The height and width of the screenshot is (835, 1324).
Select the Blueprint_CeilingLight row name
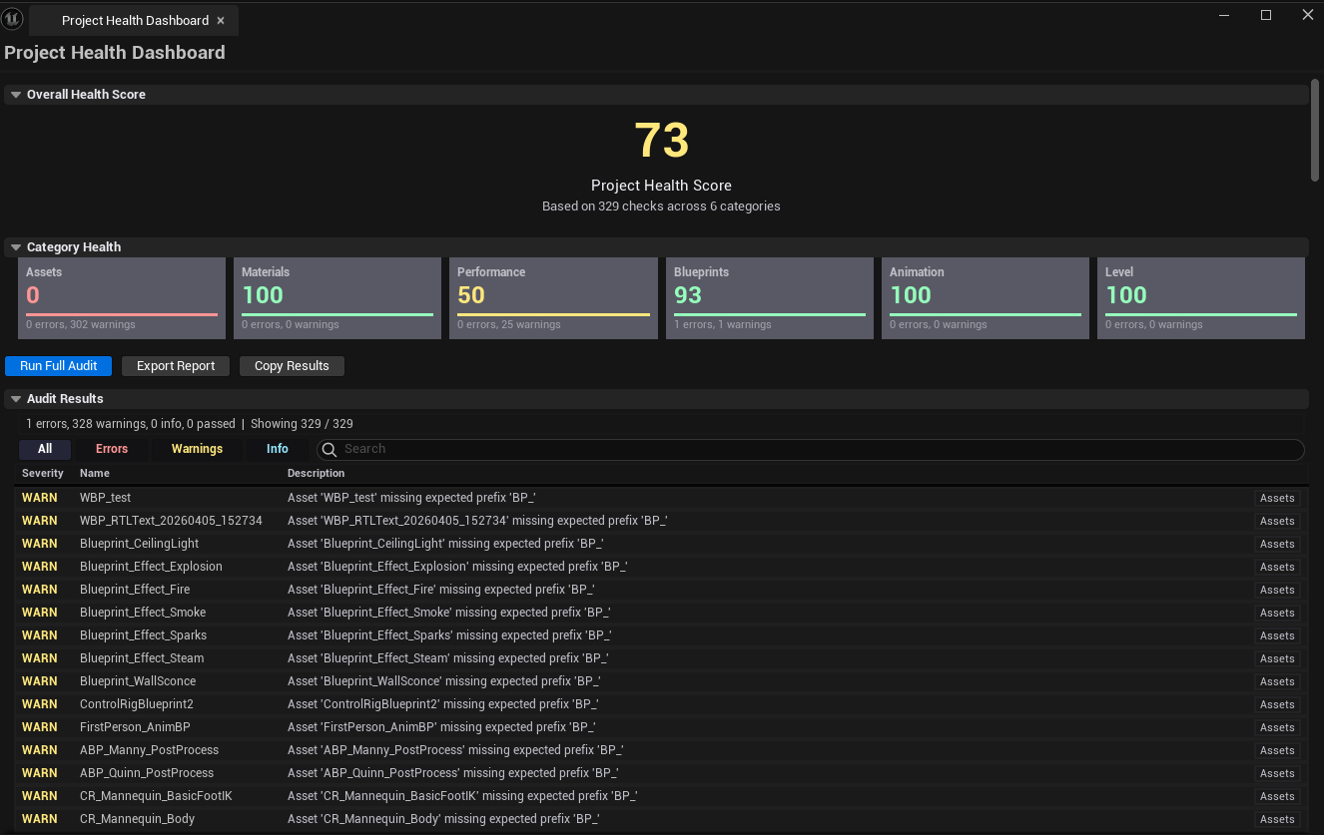(140, 544)
